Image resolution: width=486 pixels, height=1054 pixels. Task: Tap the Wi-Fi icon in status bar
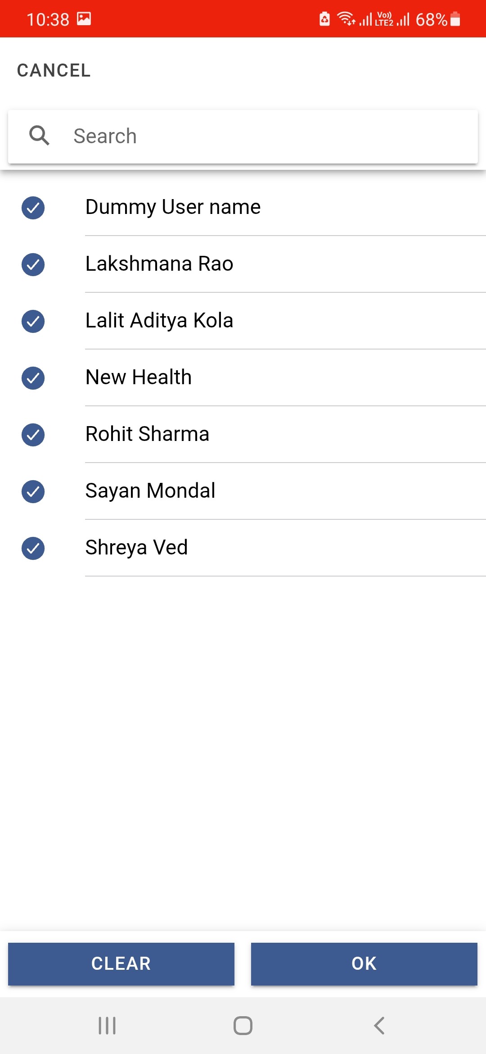click(346, 19)
